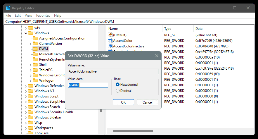
Task: Open the Help menu
Action: click(58, 16)
